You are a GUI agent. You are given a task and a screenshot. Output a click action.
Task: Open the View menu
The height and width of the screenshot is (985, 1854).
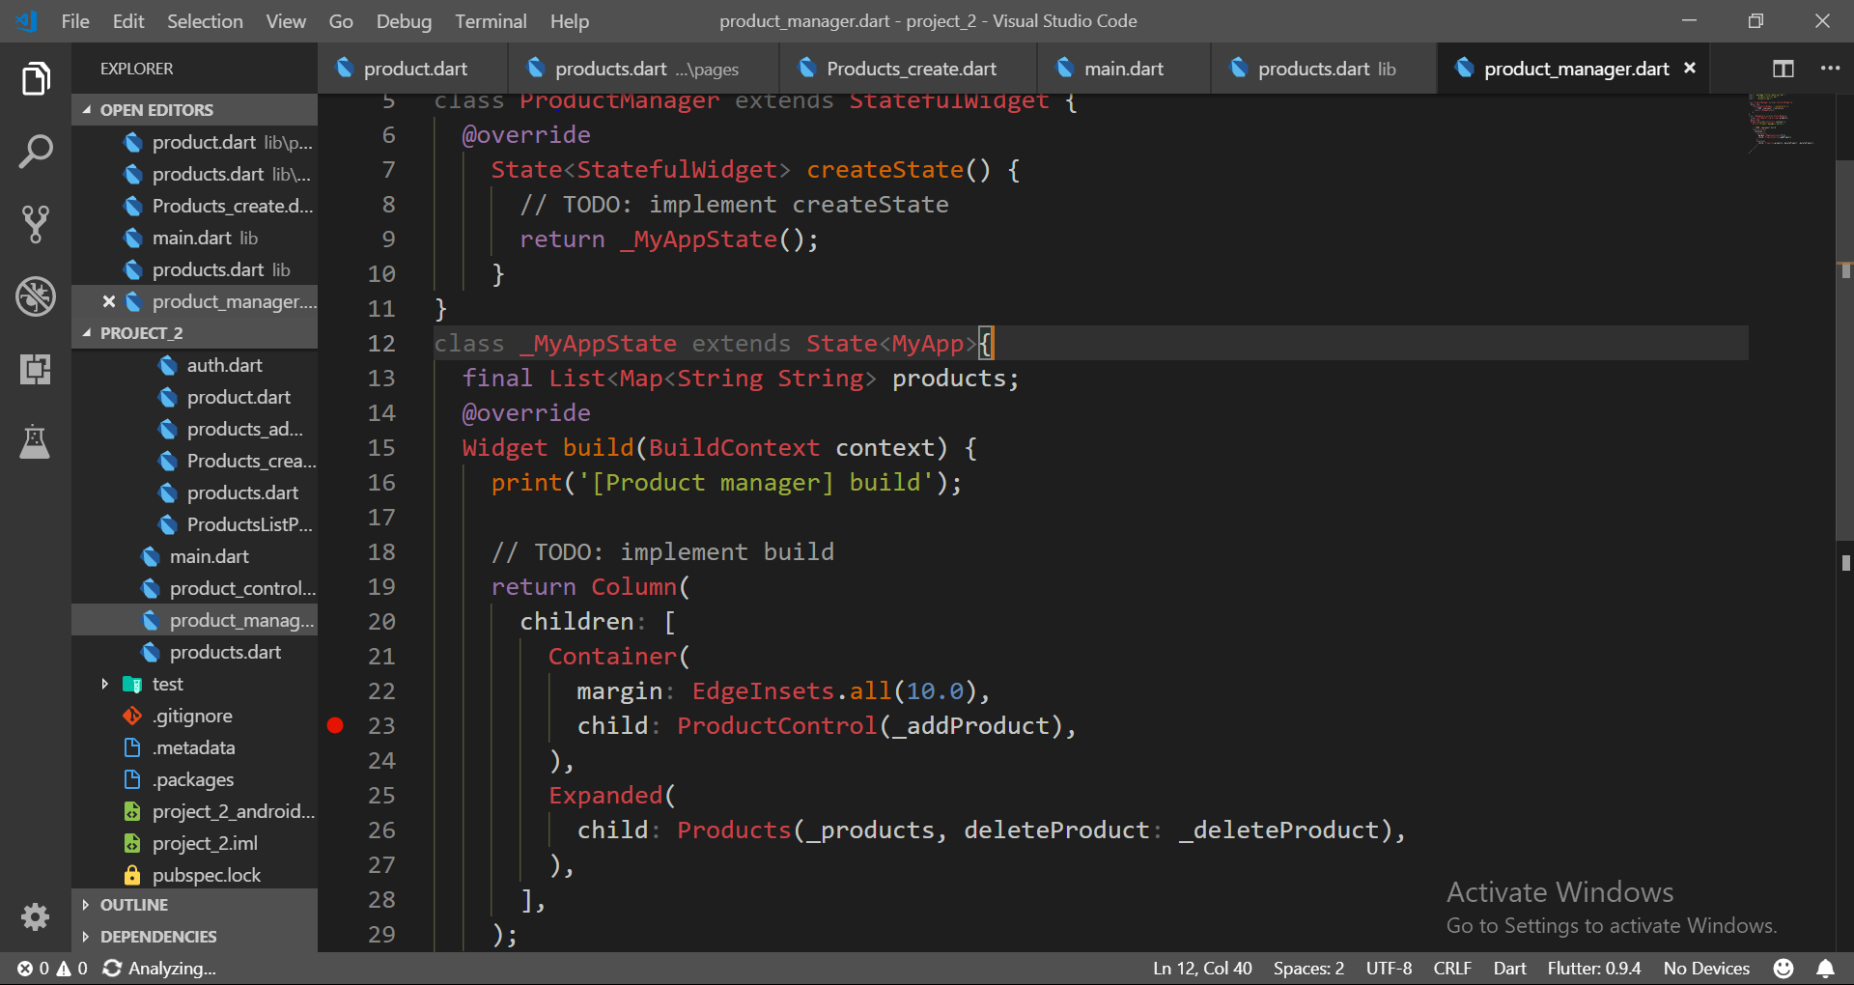(286, 20)
